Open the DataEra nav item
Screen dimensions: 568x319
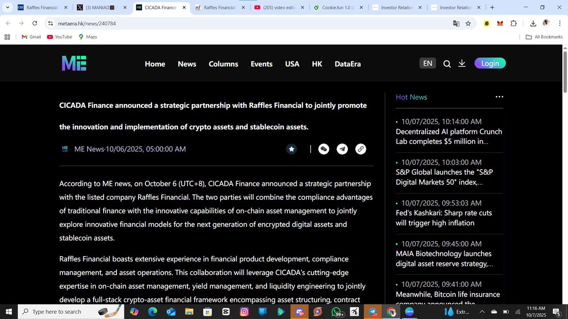348,64
